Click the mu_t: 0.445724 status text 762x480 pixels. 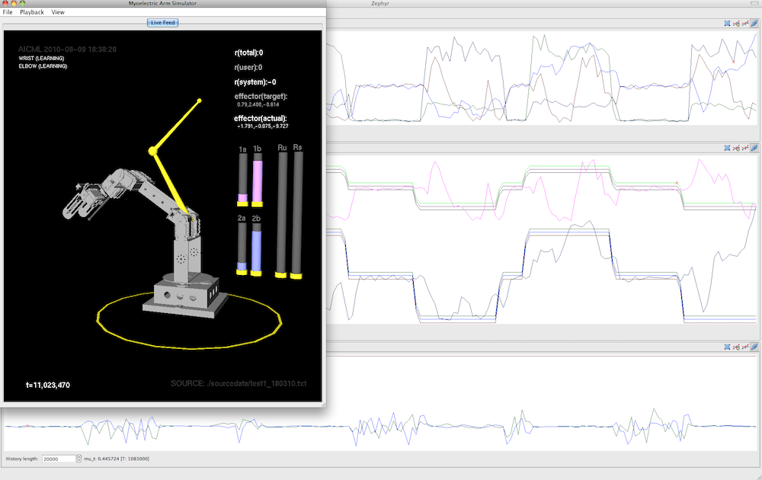coord(117,459)
